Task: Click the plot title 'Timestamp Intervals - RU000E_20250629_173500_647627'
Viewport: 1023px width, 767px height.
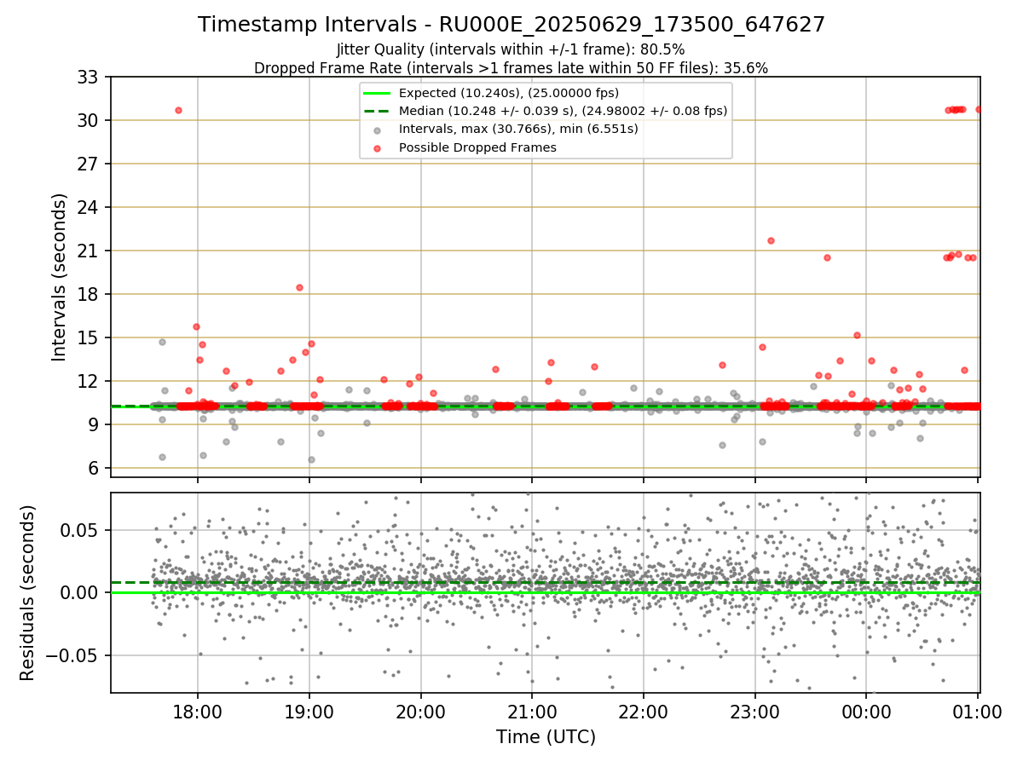Action: coord(511,25)
